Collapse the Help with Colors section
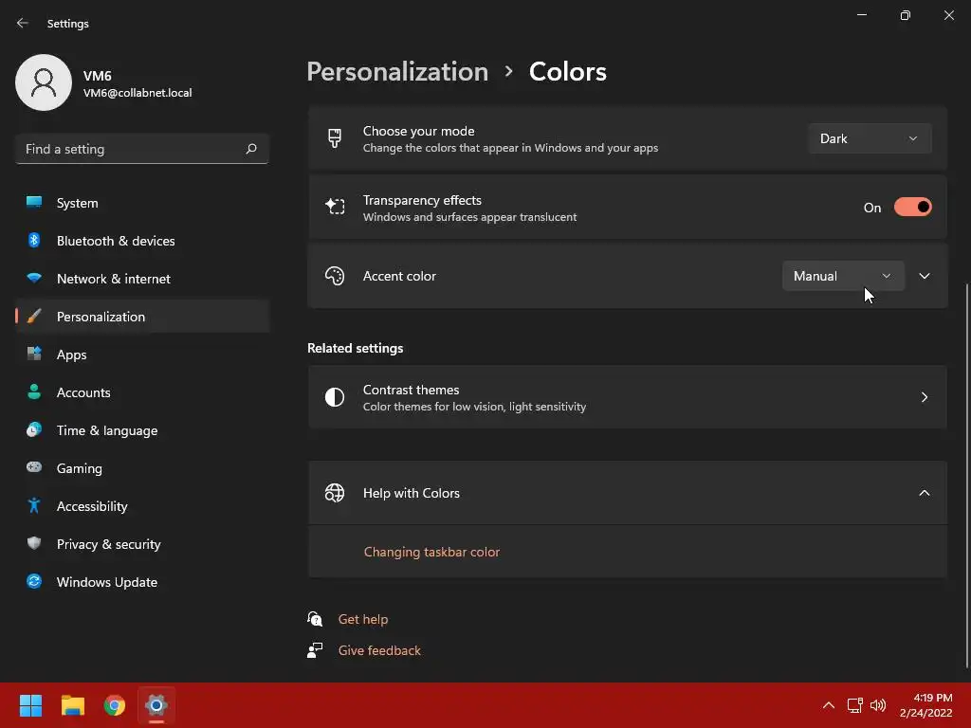The height and width of the screenshot is (728, 971). (925, 493)
